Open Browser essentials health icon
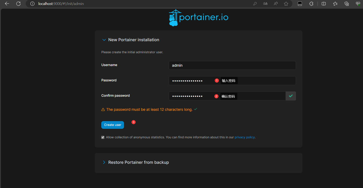Screen dimensions: 363x188 (x=358, y=4)
